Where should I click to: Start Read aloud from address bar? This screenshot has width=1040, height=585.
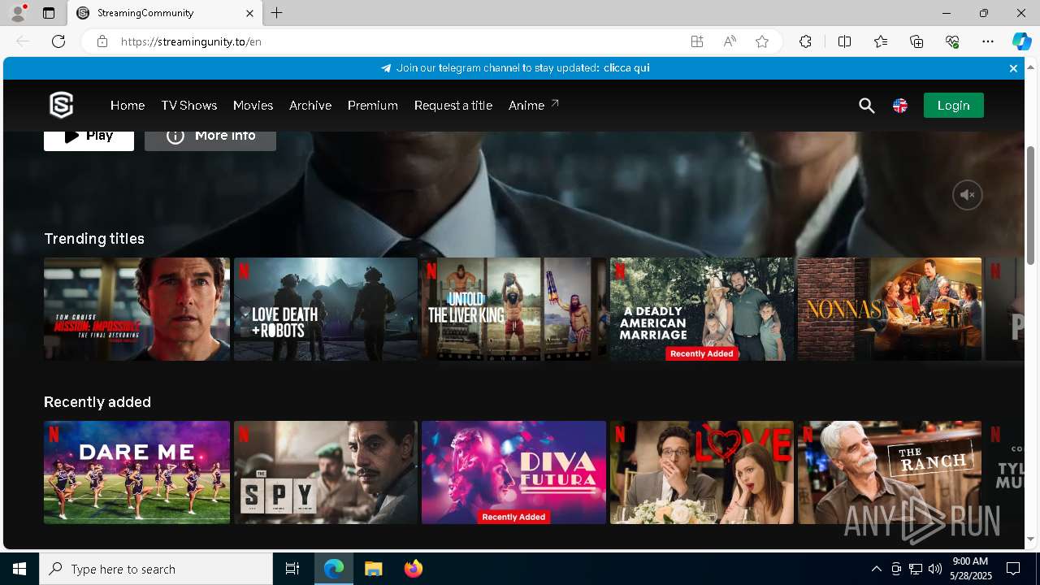(730, 41)
